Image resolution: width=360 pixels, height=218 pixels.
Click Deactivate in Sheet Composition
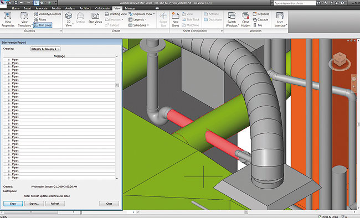tap(213, 19)
